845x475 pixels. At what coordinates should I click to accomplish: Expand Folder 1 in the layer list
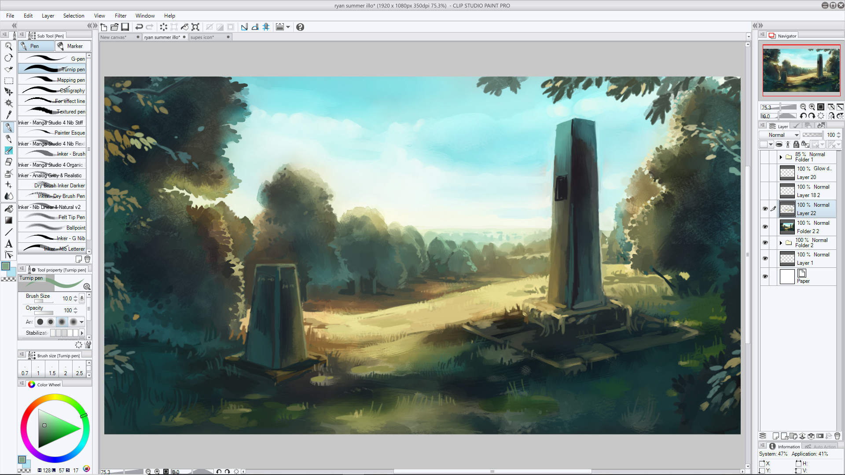tap(781, 157)
